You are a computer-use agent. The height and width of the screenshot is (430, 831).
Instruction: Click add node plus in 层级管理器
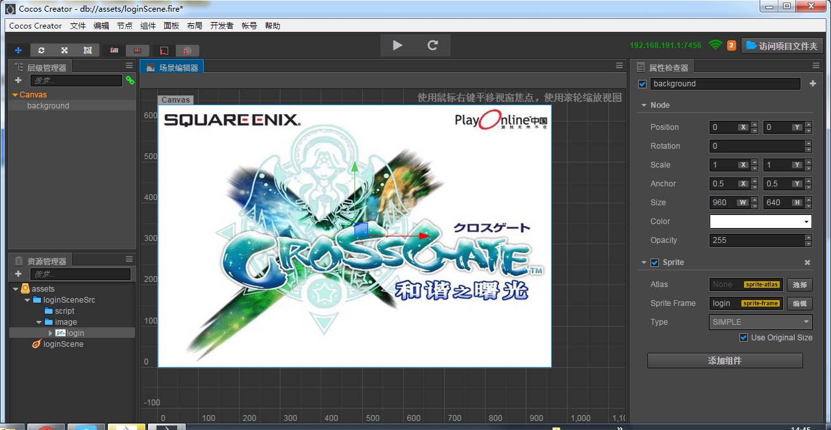pyautogui.click(x=18, y=81)
